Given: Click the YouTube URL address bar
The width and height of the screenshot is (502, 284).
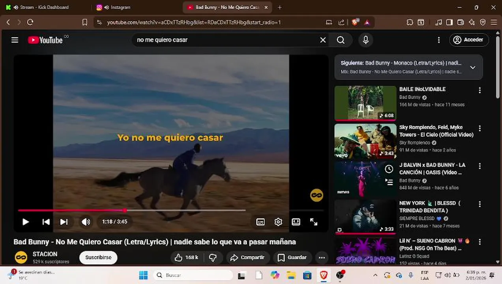Looking at the screenshot, I should [x=194, y=22].
